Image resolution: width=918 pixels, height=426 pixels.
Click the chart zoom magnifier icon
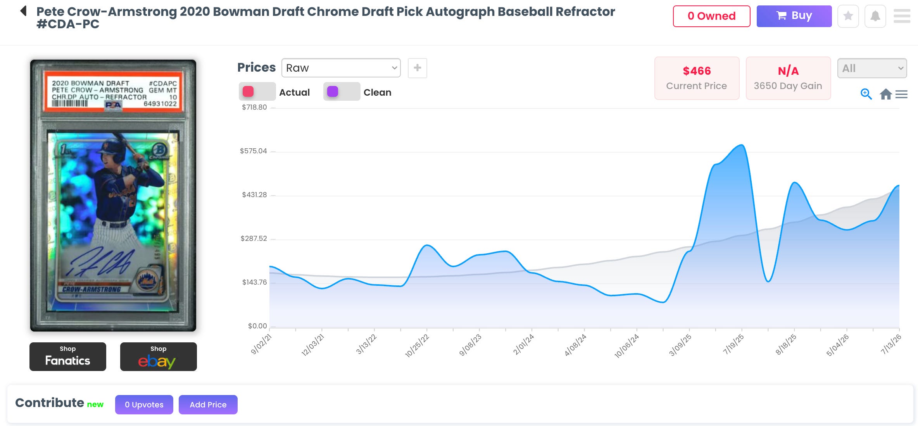866,94
